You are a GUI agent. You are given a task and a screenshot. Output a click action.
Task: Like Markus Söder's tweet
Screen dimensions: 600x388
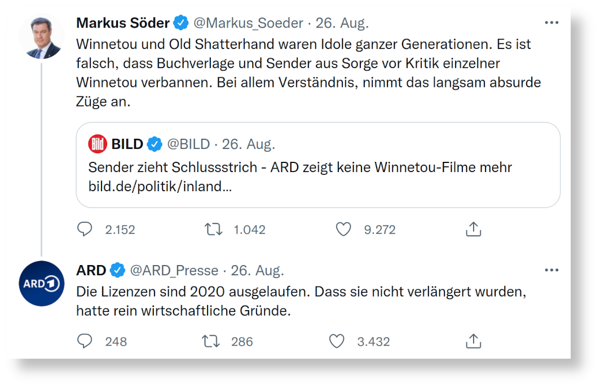point(343,230)
